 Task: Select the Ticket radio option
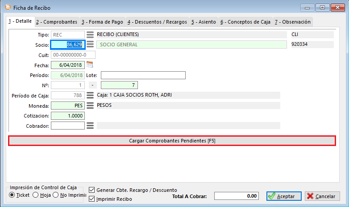12,195
